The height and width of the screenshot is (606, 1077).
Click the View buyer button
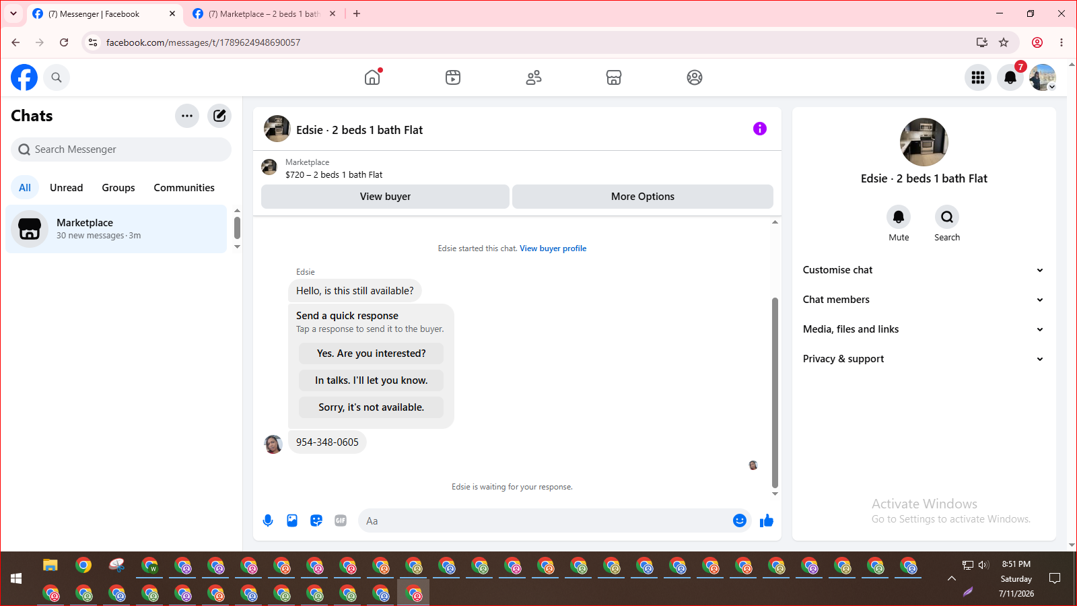point(385,197)
